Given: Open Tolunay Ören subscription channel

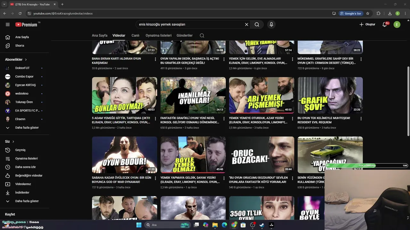Looking at the screenshot, I should 25,102.
